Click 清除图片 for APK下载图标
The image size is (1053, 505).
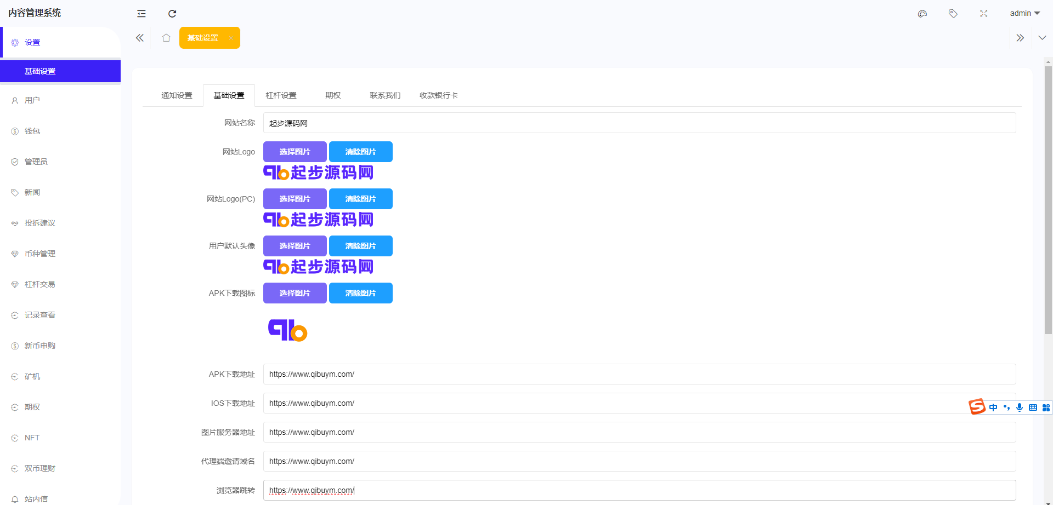pyautogui.click(x=360, y=293)
